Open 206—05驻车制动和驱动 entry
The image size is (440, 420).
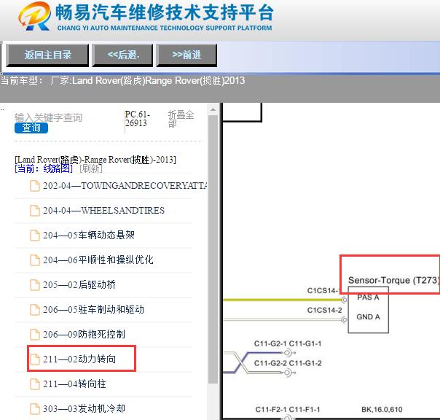tap(93, 309)
